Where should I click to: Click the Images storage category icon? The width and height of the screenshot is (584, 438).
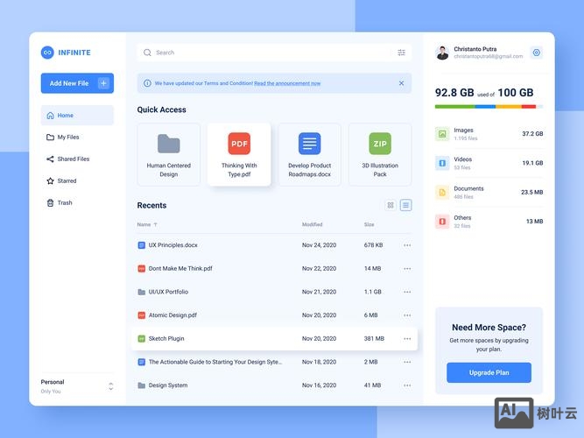(442, 134)
